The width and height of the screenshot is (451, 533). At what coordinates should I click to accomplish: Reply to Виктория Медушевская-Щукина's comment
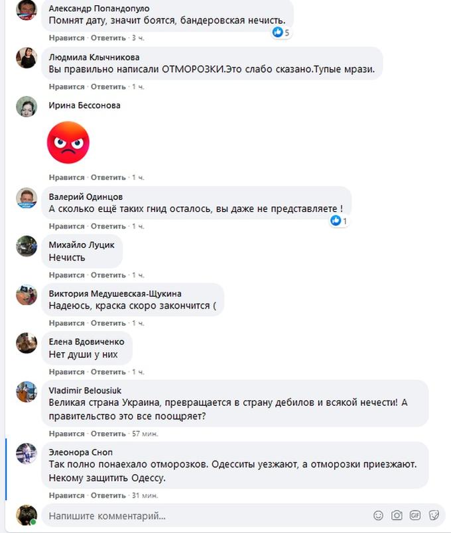pos(108,323)
